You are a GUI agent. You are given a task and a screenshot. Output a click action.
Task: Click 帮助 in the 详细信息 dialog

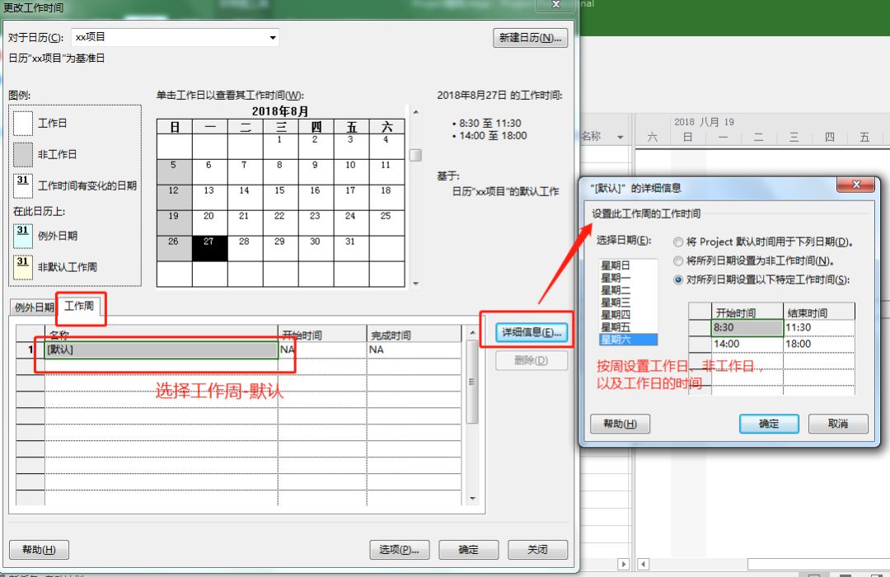coord(620,424)
